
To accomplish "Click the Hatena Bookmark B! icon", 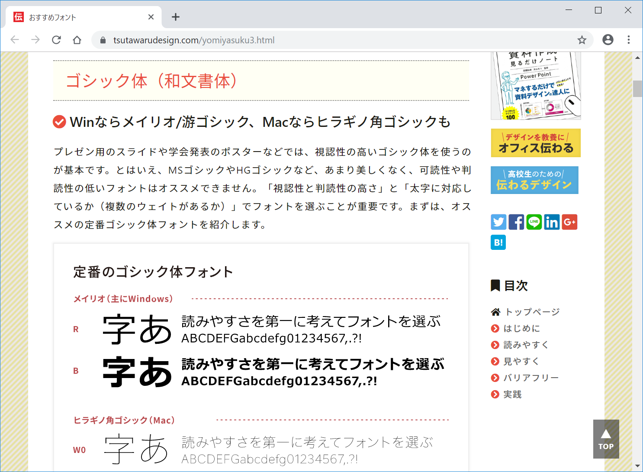I will click(498, 242).
